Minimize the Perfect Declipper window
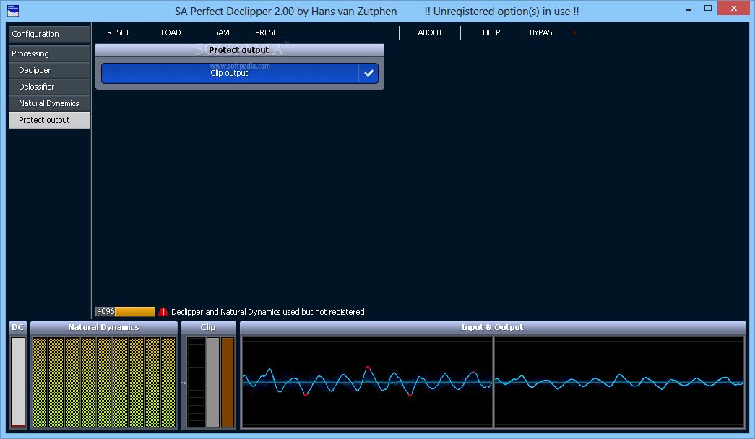The width and height of the screenshot is (755, 439). tap(689, 9)
